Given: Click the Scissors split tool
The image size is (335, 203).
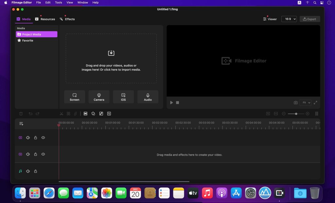Looking at the screenshot, I should 61,113.
